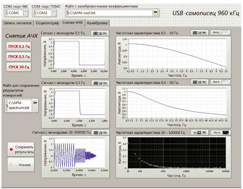Toggle the Plot 0 legend of 0,1 - 10 Гц chart

pyautogui.click(x=220, y=32)
